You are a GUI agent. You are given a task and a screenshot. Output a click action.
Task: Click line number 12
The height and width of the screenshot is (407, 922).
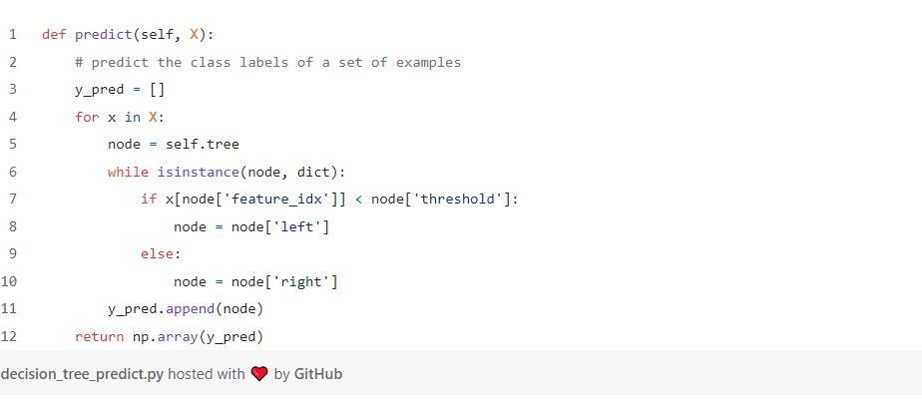click(x=12, y=336)
